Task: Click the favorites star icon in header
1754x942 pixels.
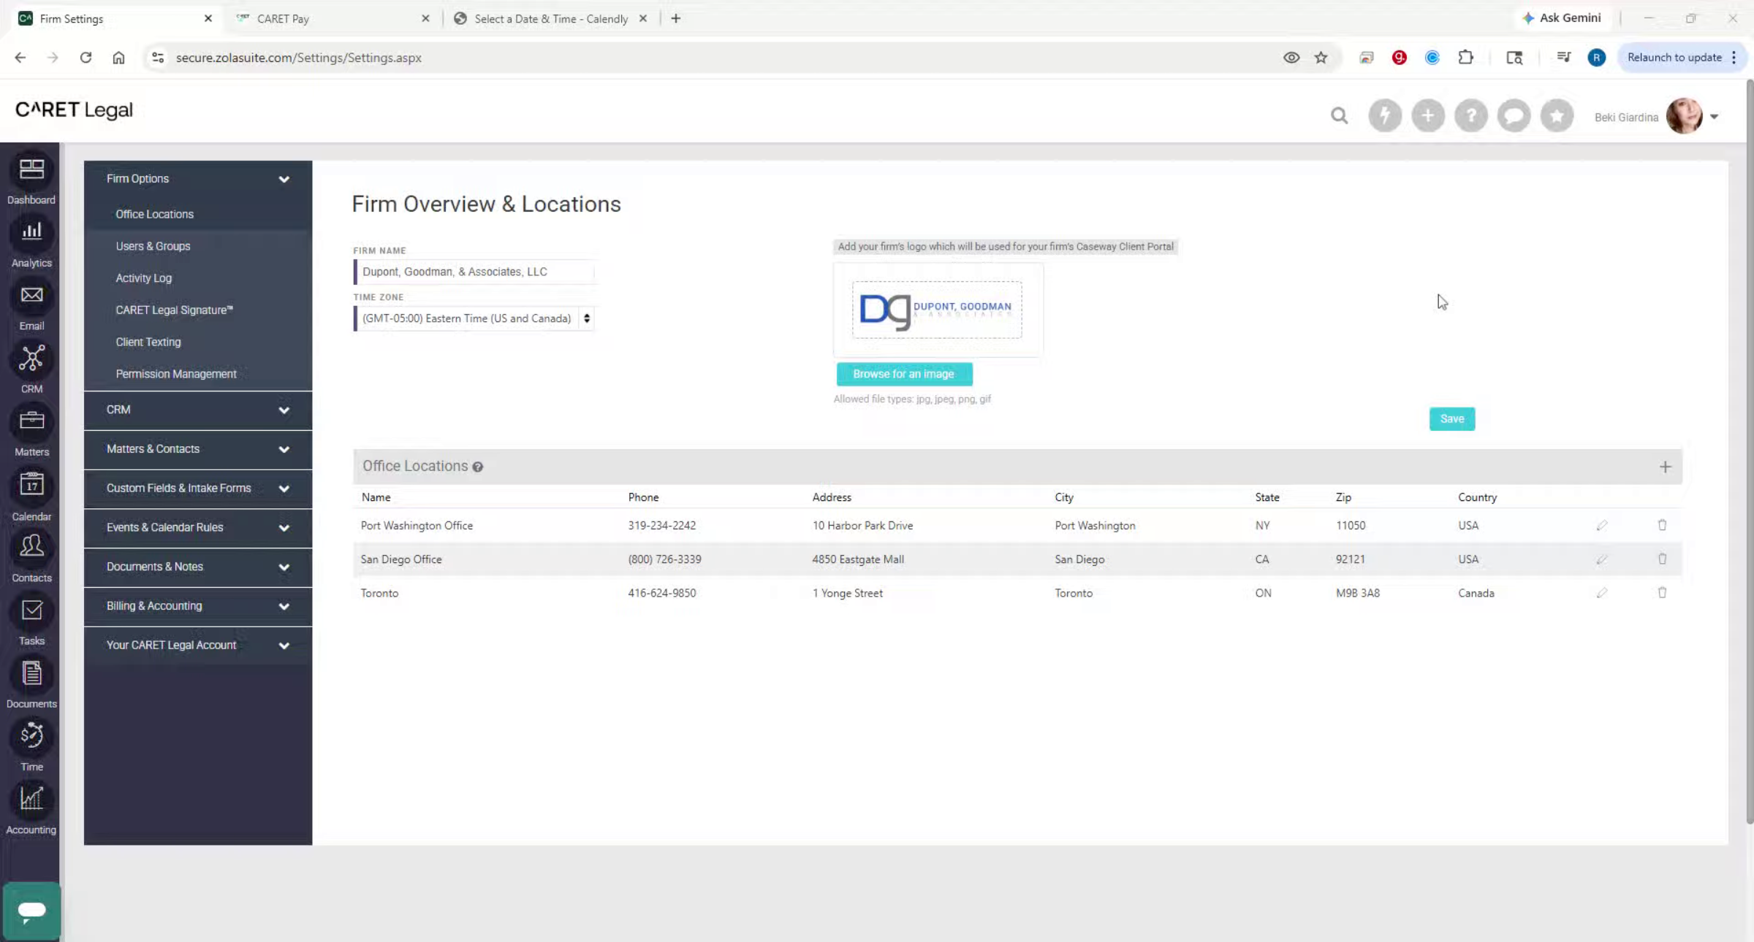Action: pyautogui.click(x=1557, y=115)
